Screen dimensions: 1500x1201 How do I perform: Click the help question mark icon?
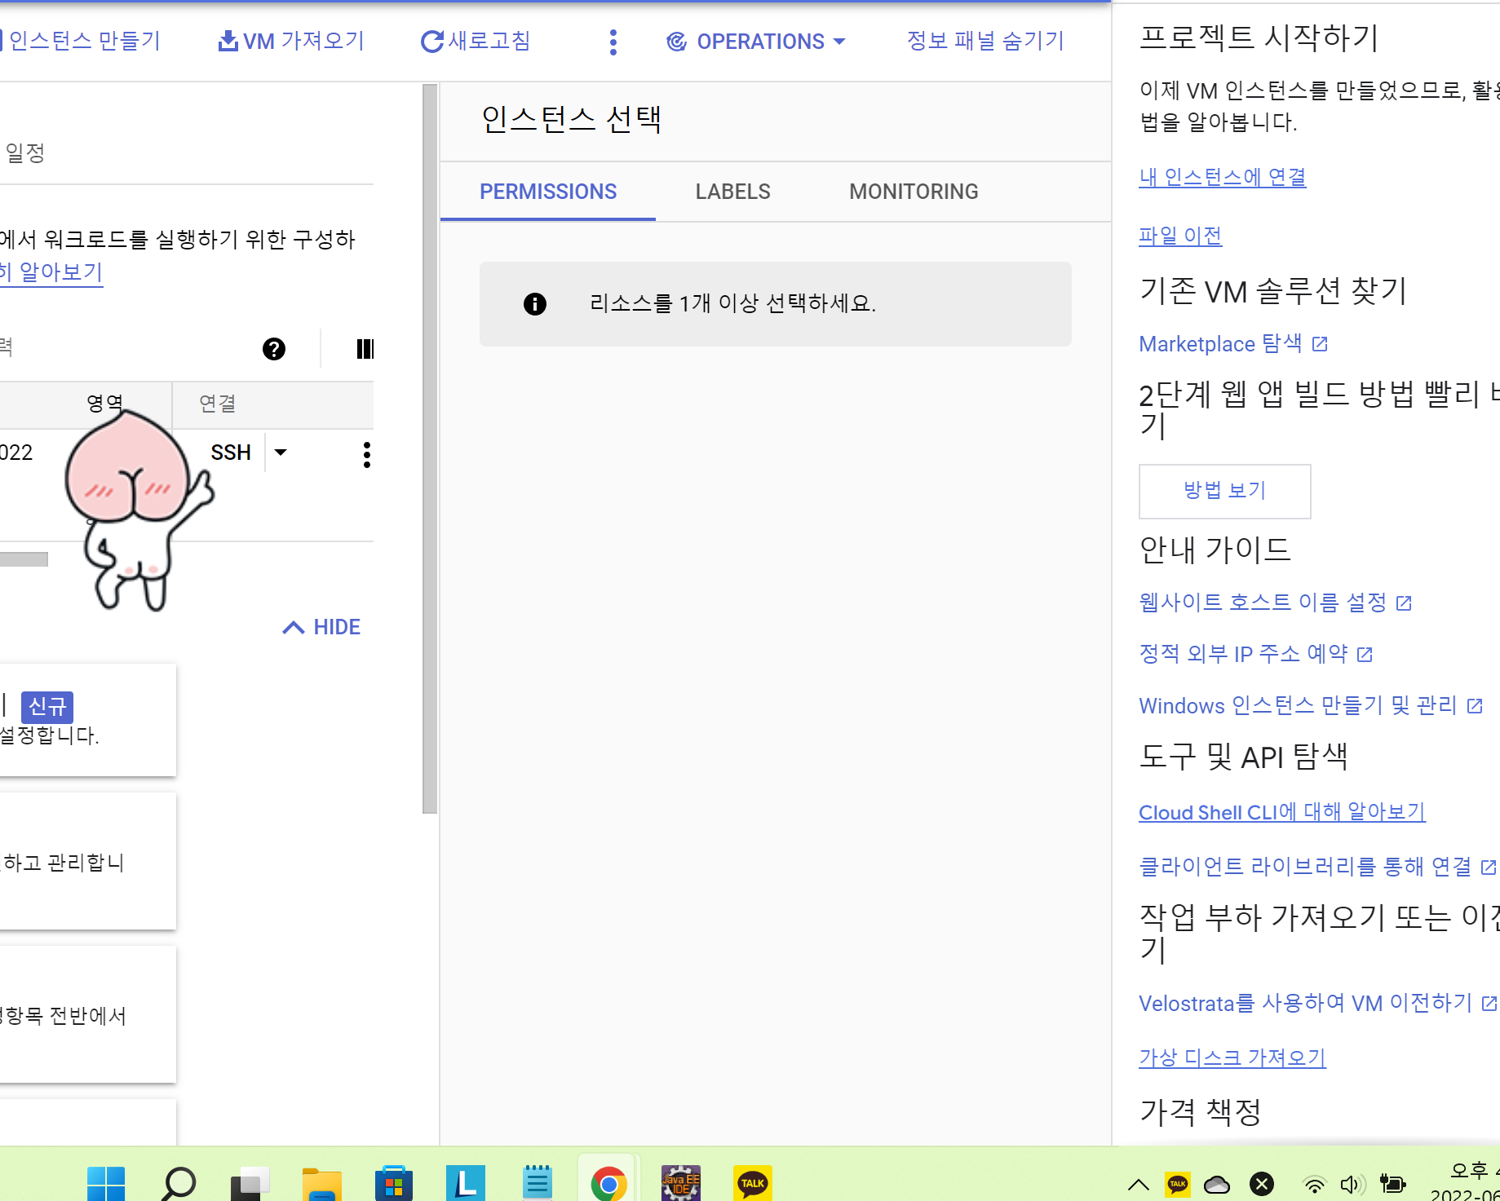(274, 349)
